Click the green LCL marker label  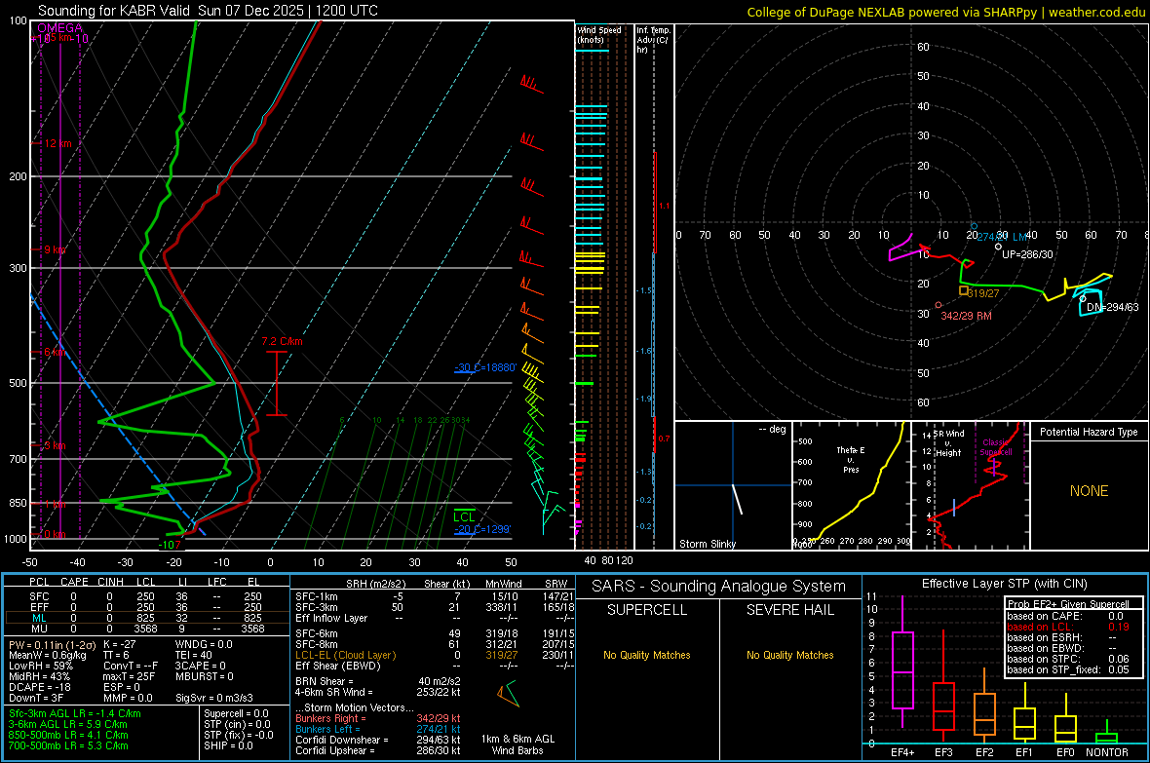[x=464, y=517]
